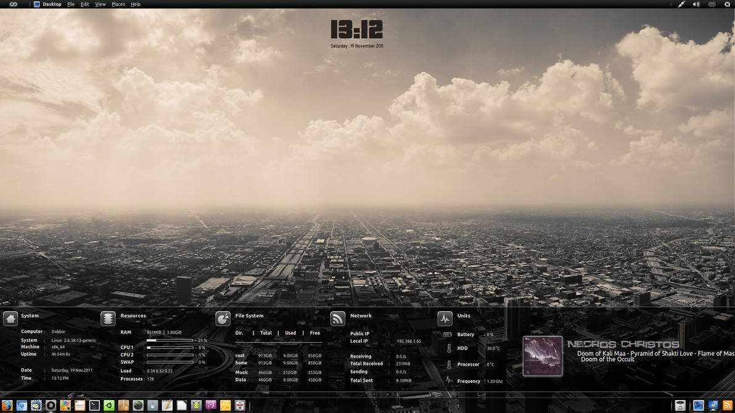
Task: Open the grey rounded square dock icon
Action: pyautogui.click(x=152, y=406)
